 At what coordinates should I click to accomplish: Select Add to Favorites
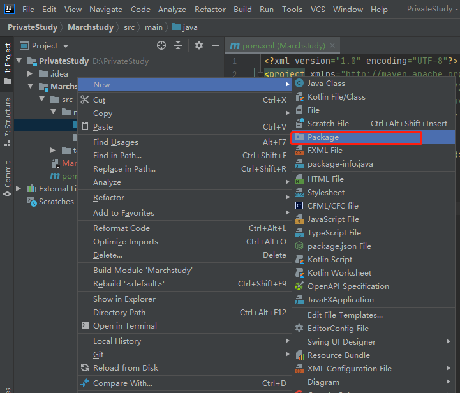[185, 213]
